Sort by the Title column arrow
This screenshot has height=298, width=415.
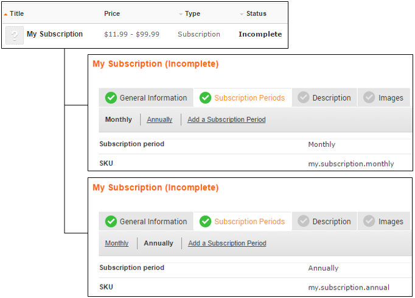click(x=6, y=14)
